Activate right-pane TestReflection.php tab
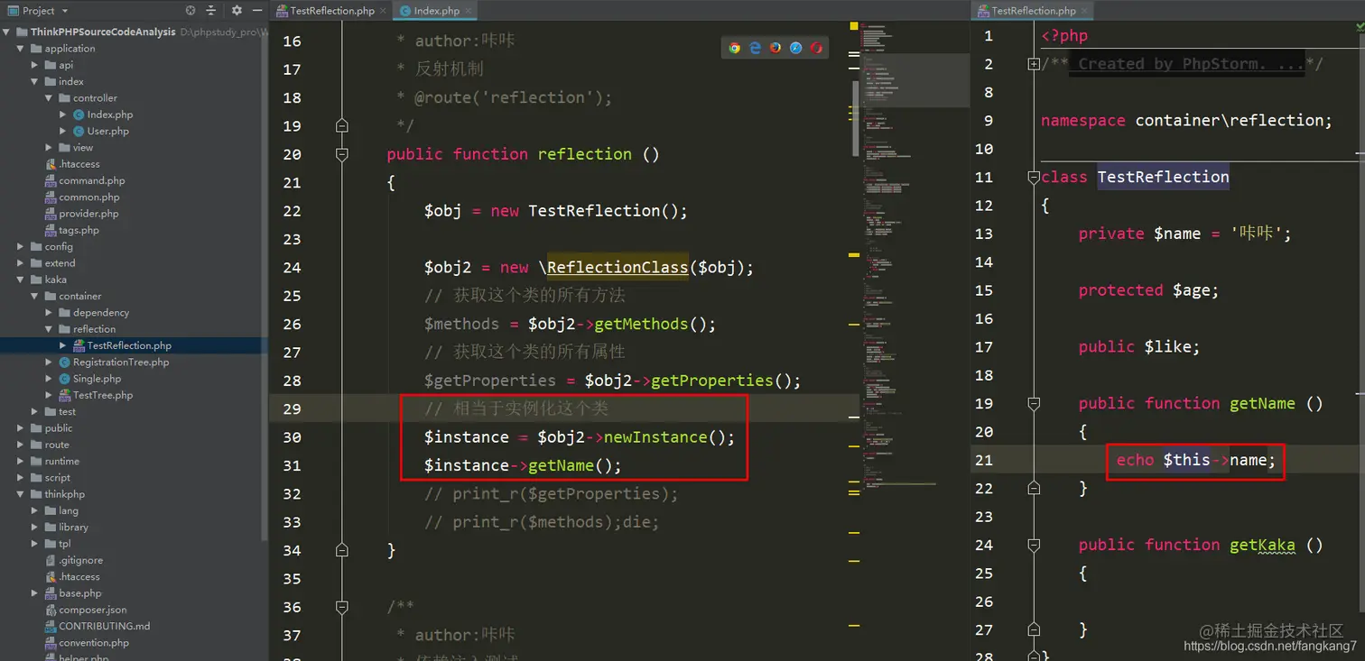The image size is (1365, 661). [1033, 11]
